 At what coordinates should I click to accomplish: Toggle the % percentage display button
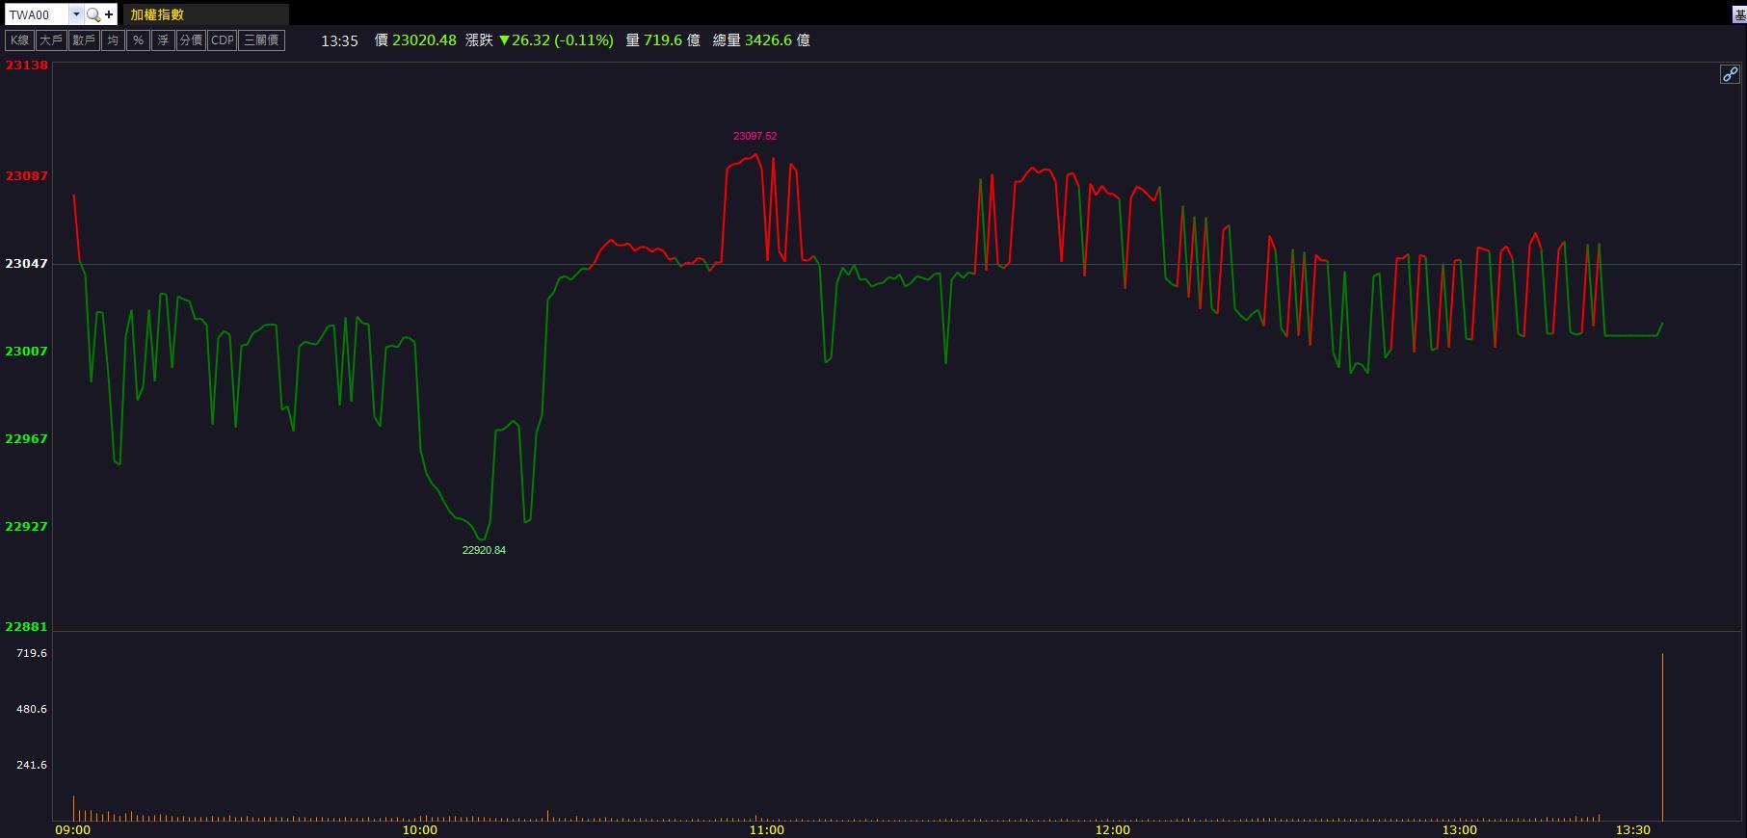138,40
